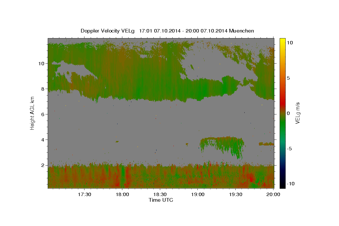Image resolution: width=339 pixels, height=226 pixels.
Task: Click the 18:00 time tick label
Action: pos(122,194)
